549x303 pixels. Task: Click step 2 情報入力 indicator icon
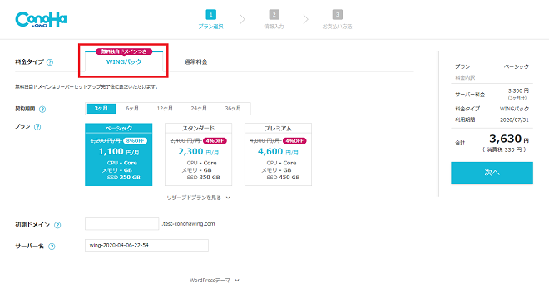(274, 15)
